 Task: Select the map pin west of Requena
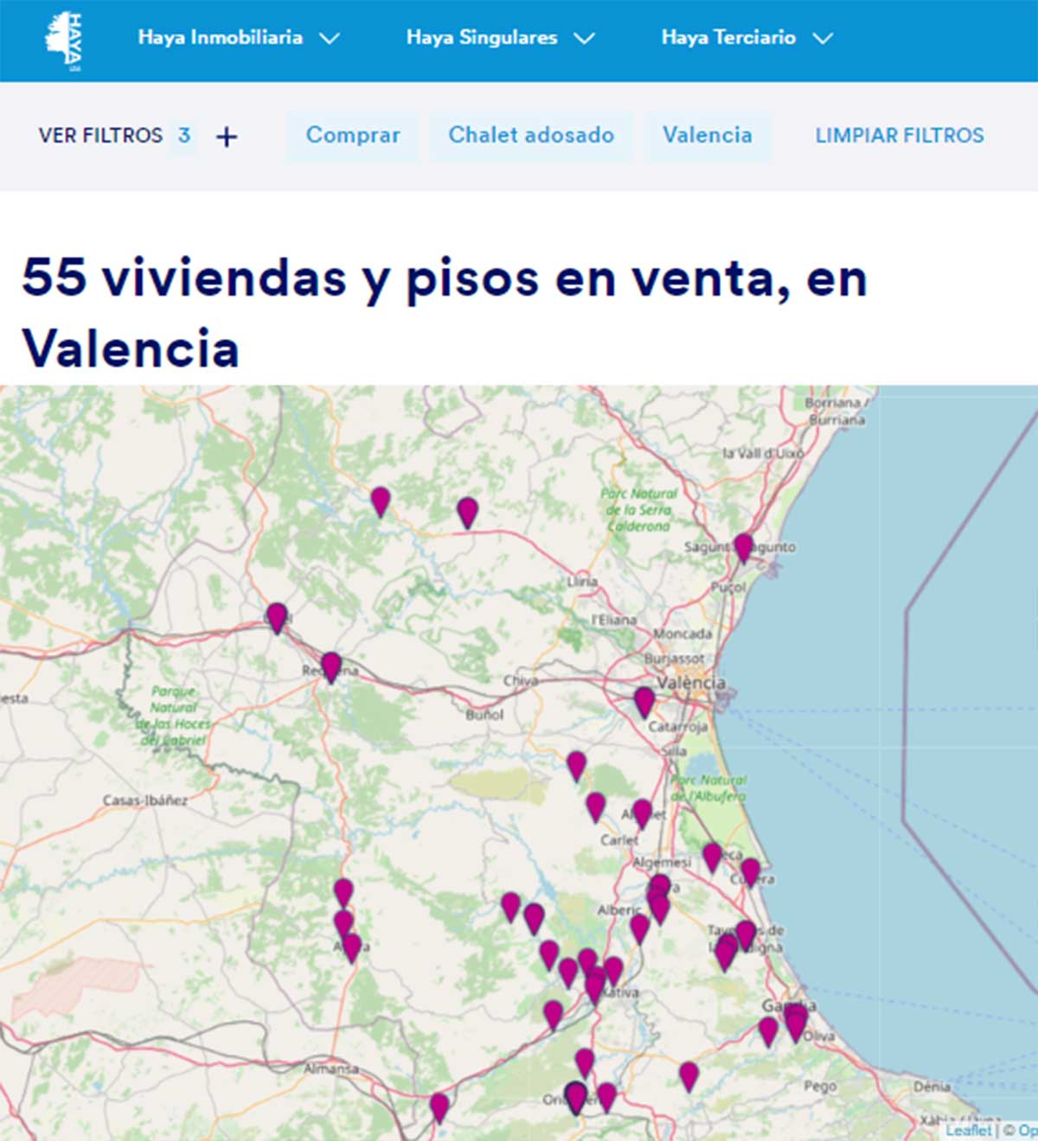[x=276, y=616]
